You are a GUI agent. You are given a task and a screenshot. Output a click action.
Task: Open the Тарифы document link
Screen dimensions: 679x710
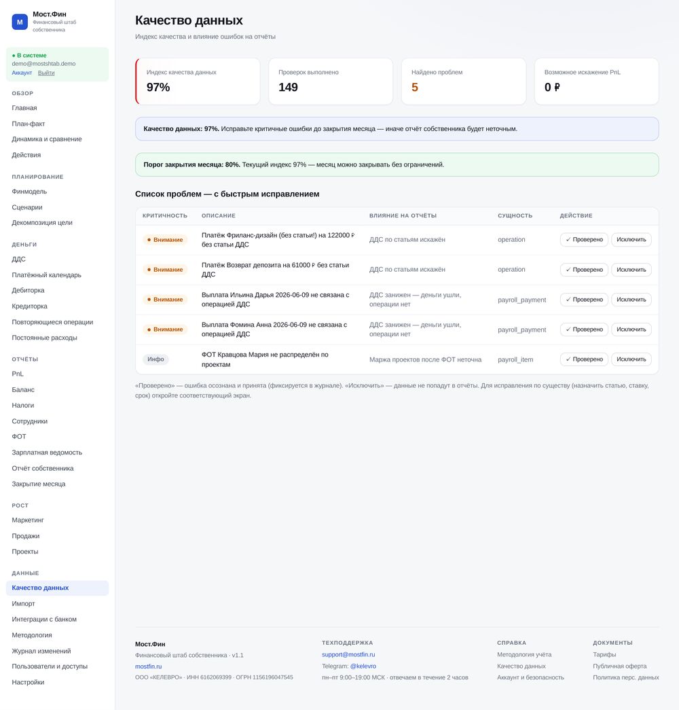(x=604, y=655)
